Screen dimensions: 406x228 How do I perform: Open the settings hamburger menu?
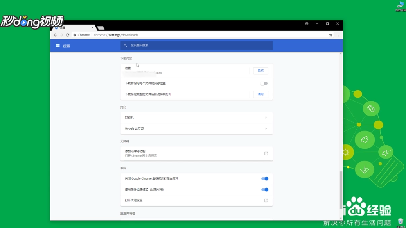click(x=58, y=46)
